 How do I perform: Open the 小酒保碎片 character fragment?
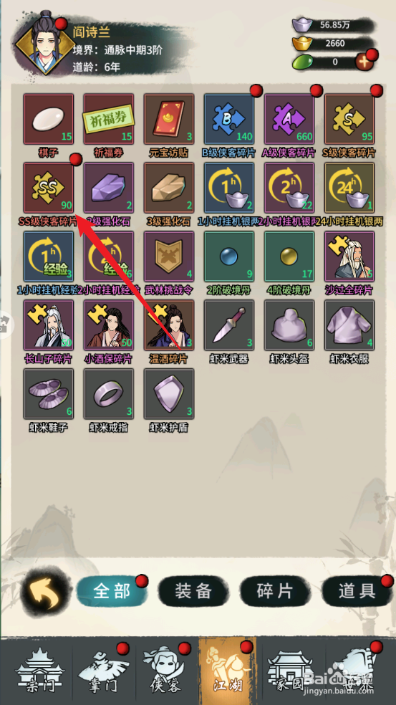click(x=109, y=325)
